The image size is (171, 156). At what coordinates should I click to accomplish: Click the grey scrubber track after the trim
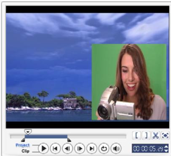pyautogui.click(x=97, y=136)
